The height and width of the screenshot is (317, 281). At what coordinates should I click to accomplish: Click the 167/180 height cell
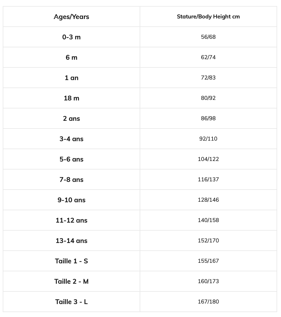coord(208,302)
